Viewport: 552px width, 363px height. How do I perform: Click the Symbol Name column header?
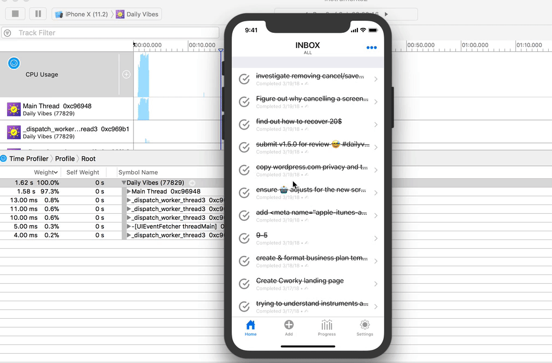(x=138, y=172)
